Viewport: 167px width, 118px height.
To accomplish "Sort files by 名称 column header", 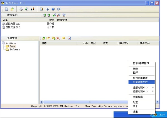I will tap(56, 43).
